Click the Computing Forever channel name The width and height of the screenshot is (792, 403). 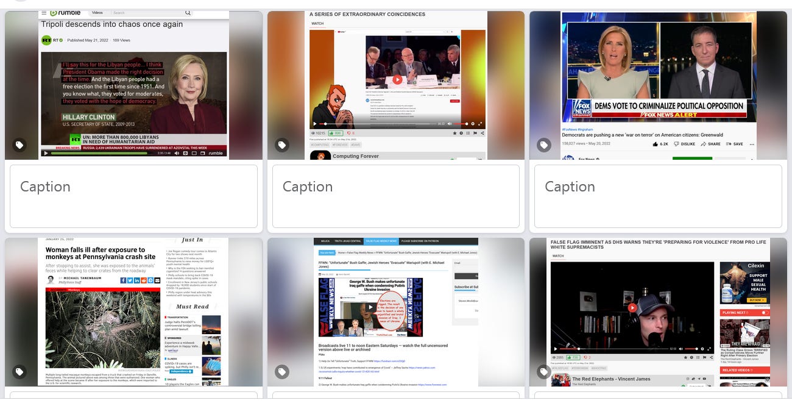click(x=356, y=156)
